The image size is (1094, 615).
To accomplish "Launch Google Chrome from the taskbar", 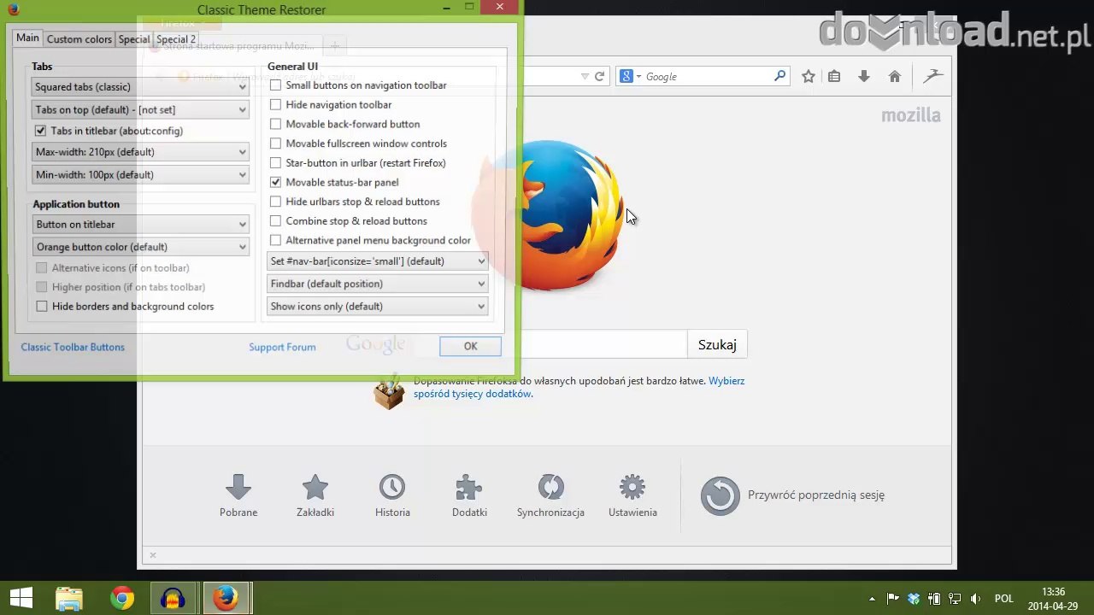I will (x=121, y=599).
